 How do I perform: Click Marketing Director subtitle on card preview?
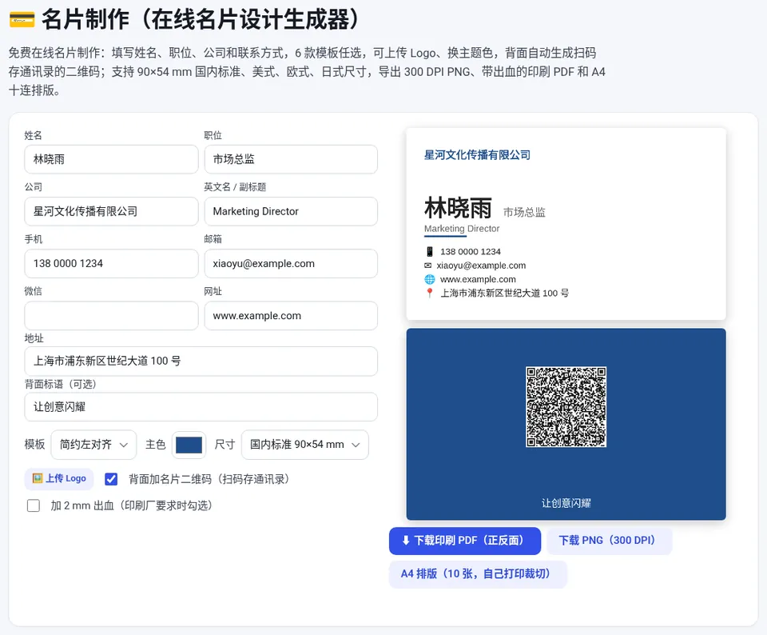coord(462,229)
